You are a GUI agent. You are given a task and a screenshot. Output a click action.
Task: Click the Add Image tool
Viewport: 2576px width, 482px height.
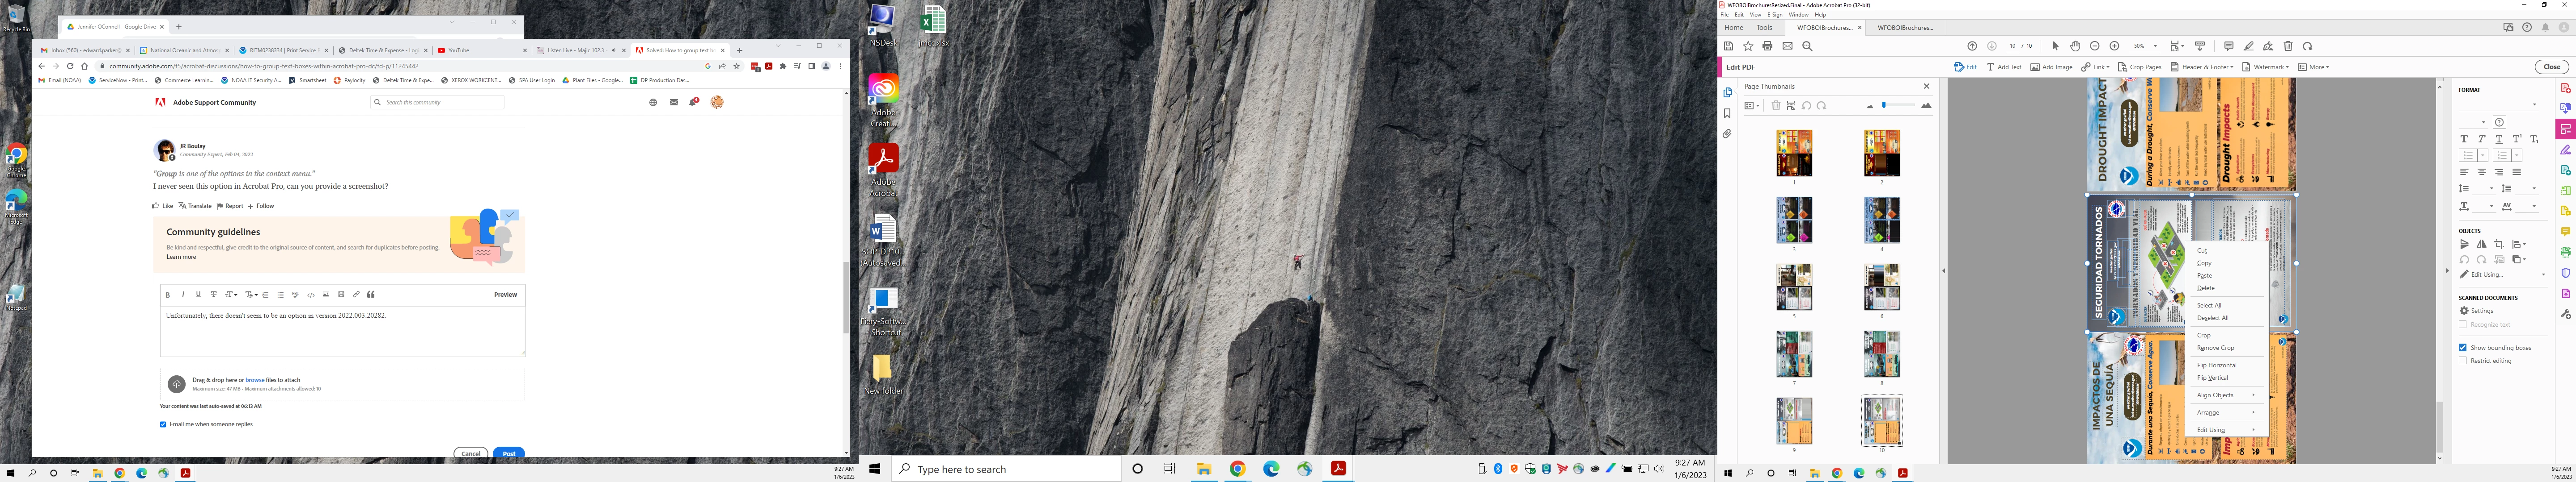(2051, 67)
